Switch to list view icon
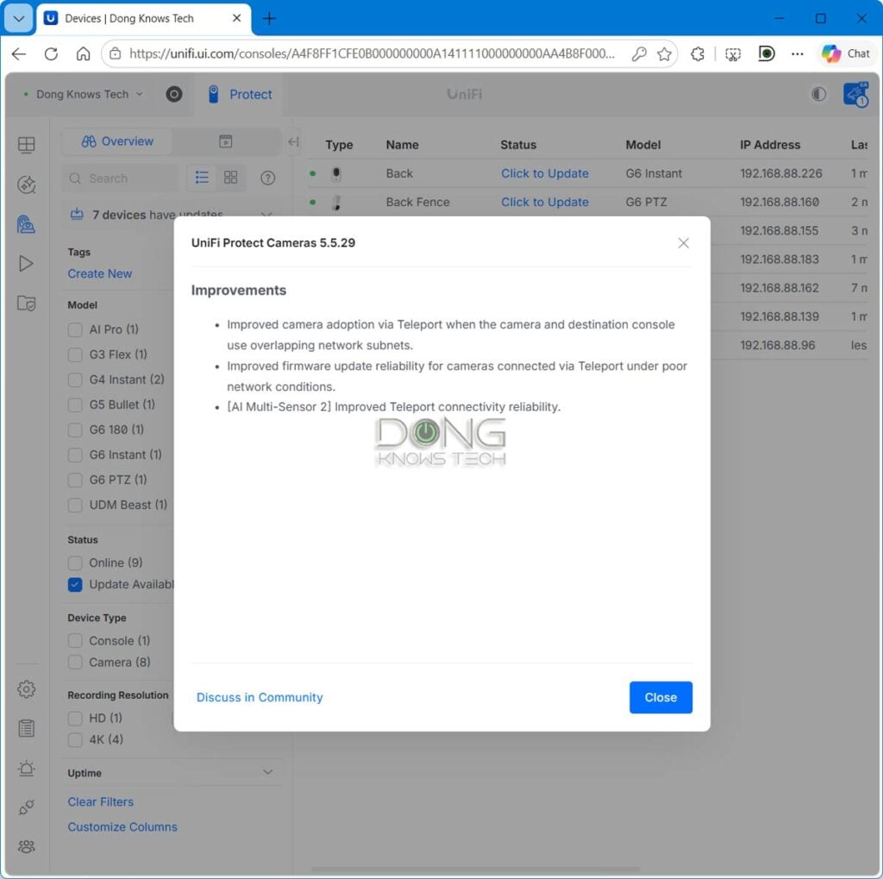 coord(202,178)
